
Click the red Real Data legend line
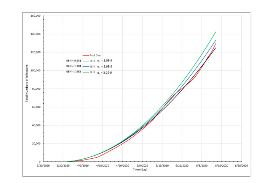click(86, 55)
